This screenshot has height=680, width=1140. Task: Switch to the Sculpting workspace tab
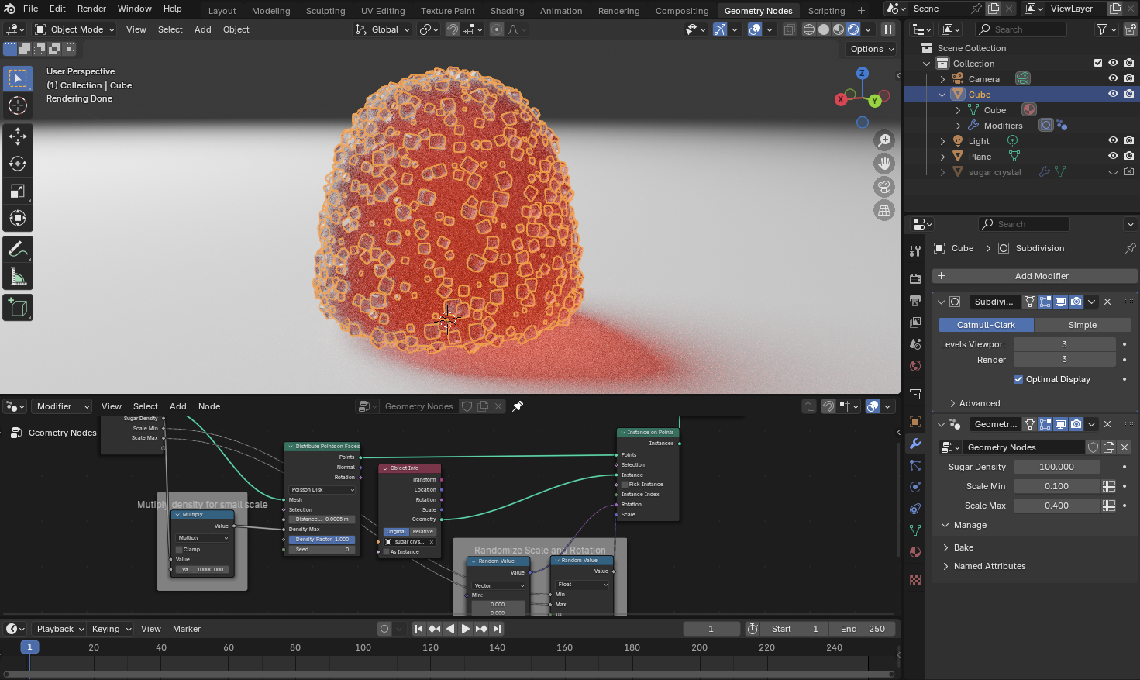click(325, 11)
